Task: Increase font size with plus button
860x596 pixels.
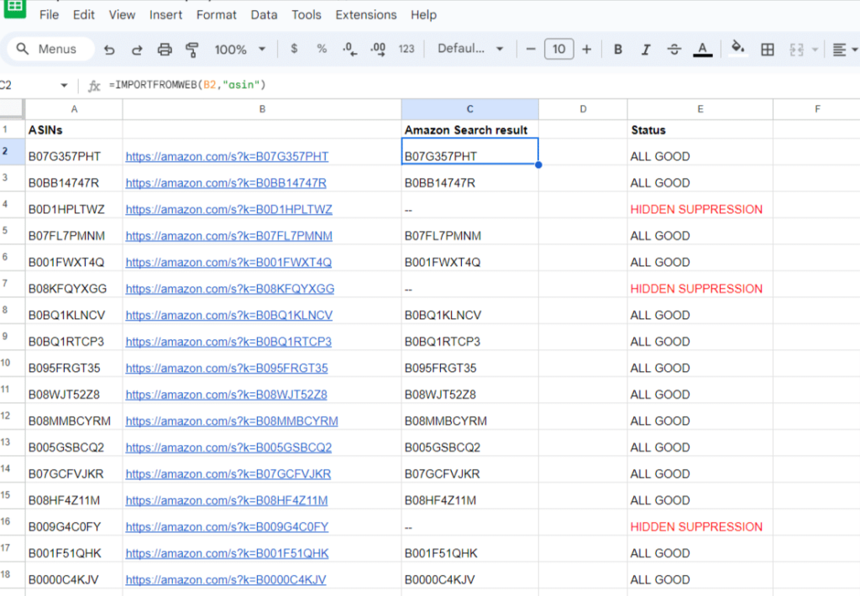Action: point(586,50)
